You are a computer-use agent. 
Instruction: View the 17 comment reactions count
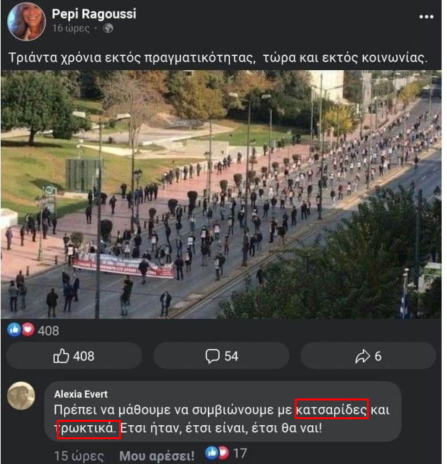point(240,453)
